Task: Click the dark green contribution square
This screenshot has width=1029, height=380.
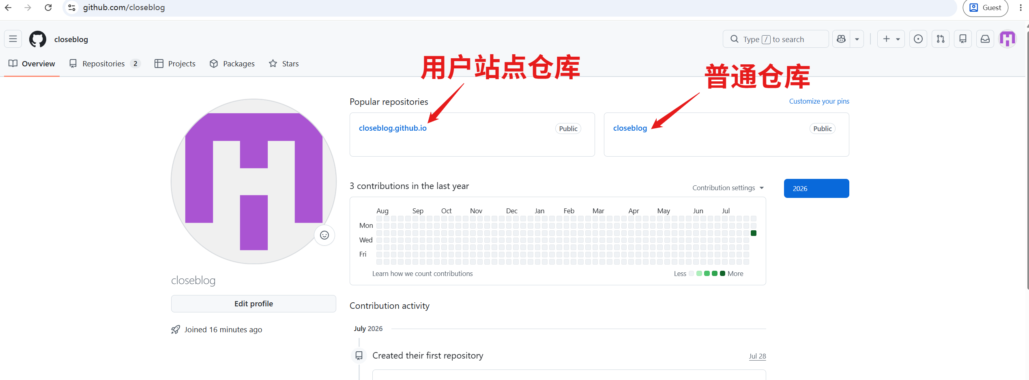Action: 753,233
